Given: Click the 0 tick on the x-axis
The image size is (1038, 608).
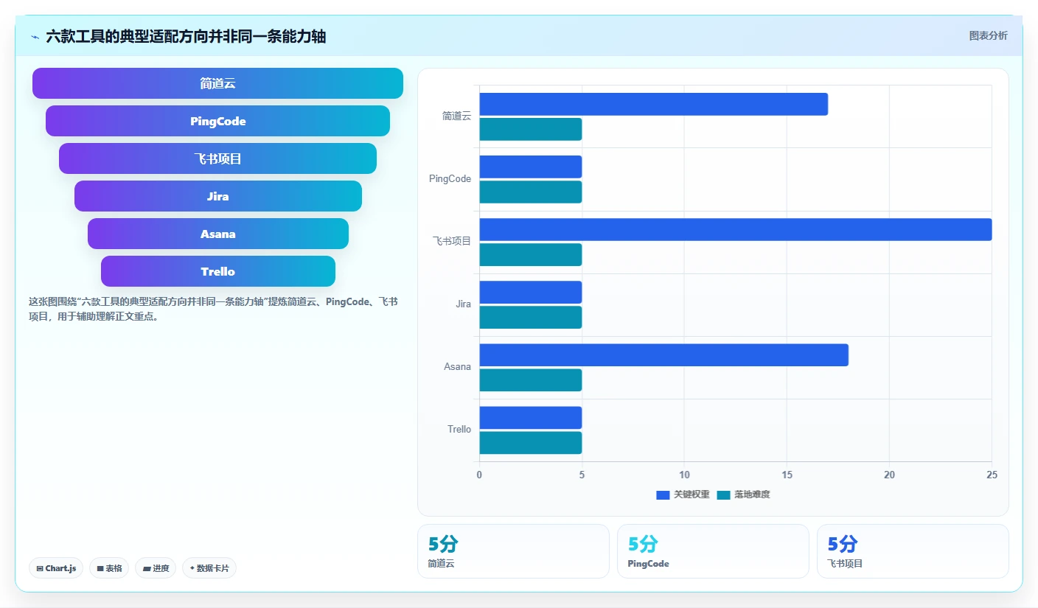Looking at the screenshot, I should point(479,475).
